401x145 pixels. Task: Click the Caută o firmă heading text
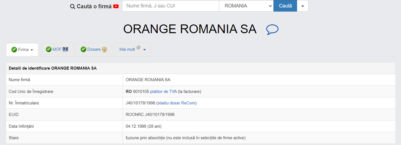(94, 6)
